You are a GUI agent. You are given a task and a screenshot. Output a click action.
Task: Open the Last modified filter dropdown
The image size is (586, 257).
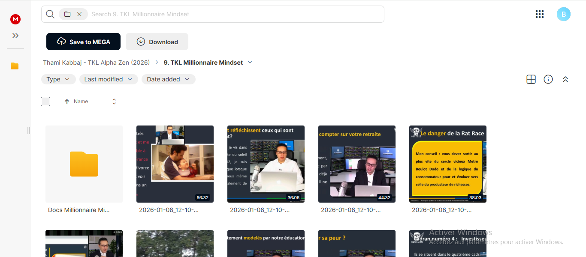[x=109, y=79]
